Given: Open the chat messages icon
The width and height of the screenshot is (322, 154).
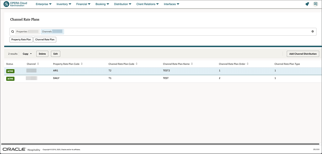Looking at the screenshot, I should (x=316, y=4).
